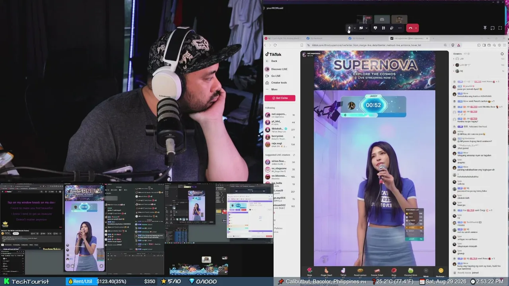The height and width of the screenshot is (286, 509).
Task: Go Back in TikTok sidebar
Action: coord(271,61)
